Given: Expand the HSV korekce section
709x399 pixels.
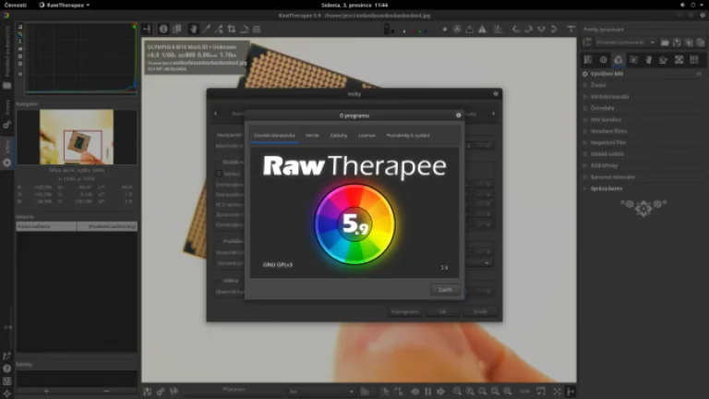Looking at the screenshot, I should coord(606,120).
